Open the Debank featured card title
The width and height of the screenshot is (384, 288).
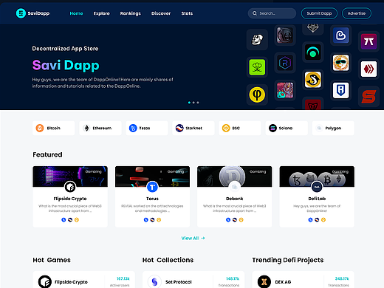(235, 199)
